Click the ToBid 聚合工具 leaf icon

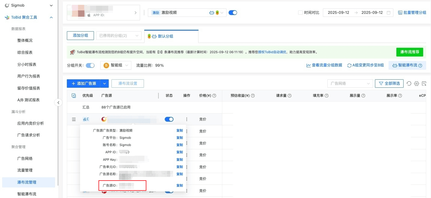[x=7, y=17]
